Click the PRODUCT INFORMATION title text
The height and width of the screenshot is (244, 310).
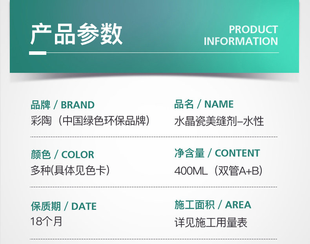pos(241,35)
